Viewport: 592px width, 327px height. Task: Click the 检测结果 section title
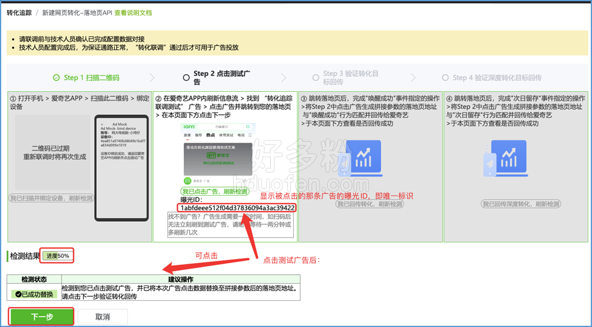(x=25, y=256)
